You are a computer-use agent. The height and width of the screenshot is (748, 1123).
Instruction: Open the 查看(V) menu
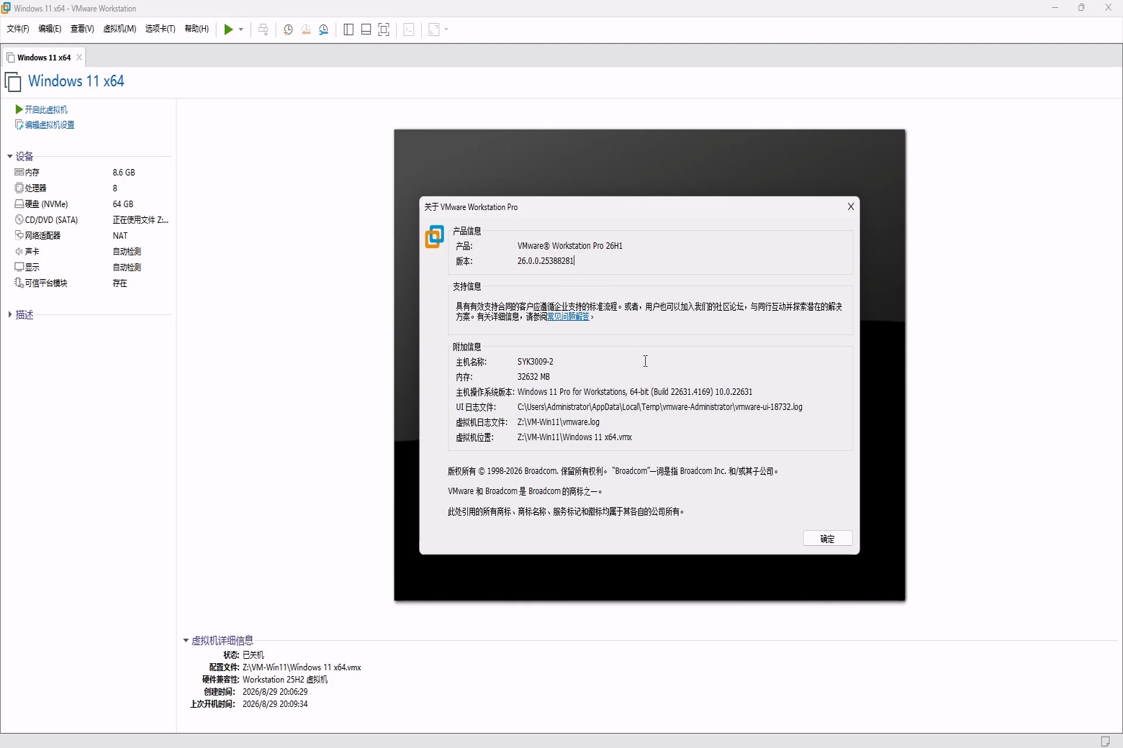tap(82, 29)
